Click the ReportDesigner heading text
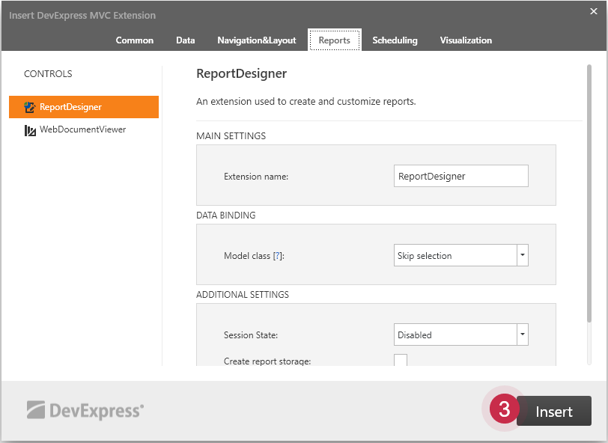Image resolution: width=608 pixels, height=443 pixels. 242,73
